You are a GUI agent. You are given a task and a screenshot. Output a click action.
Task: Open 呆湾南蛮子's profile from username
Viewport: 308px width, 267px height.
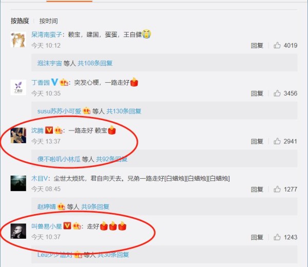[x=47, y=34]
